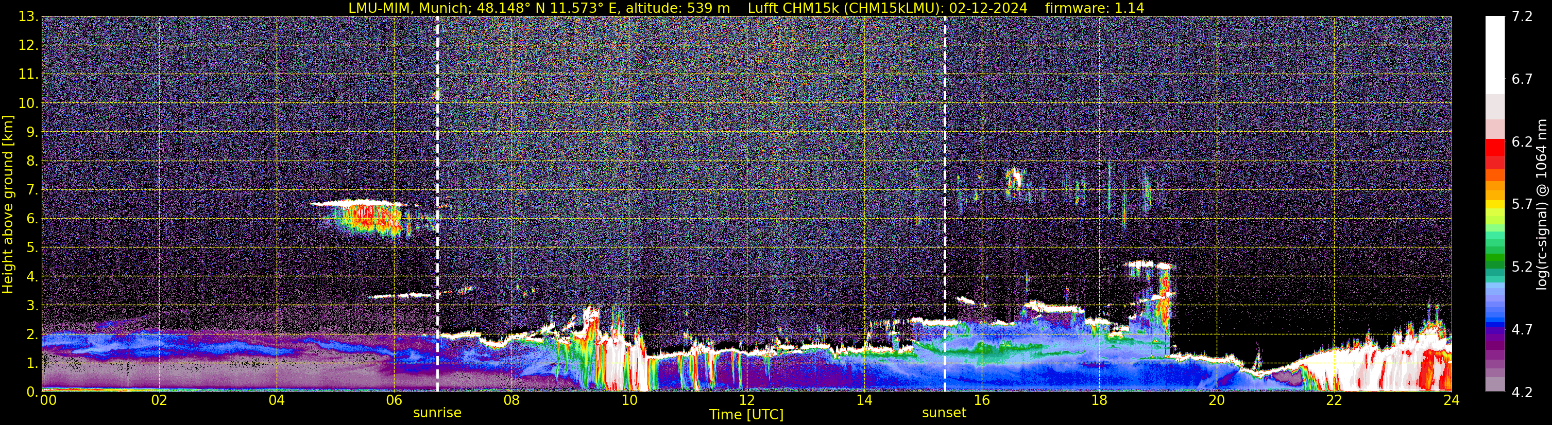Click the time axis tick label 02
The height and width of the screenshot is (425, 1552).
pyautogui.click(x=159, y=401)
